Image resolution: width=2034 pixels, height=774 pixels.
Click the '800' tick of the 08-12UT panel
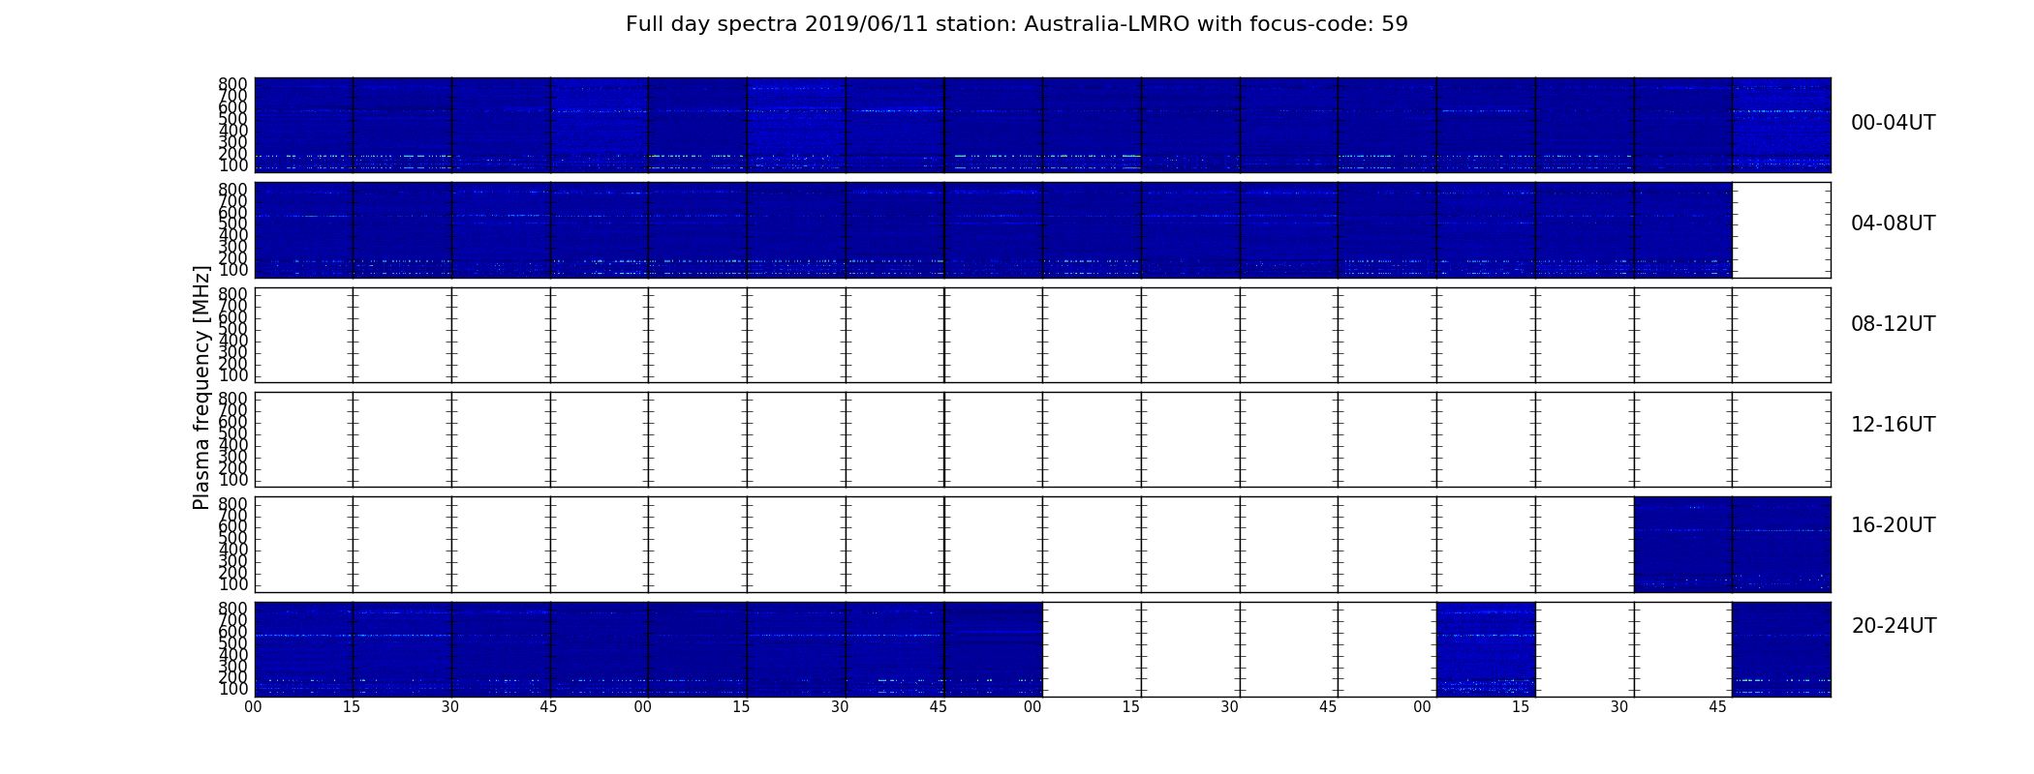233,294
